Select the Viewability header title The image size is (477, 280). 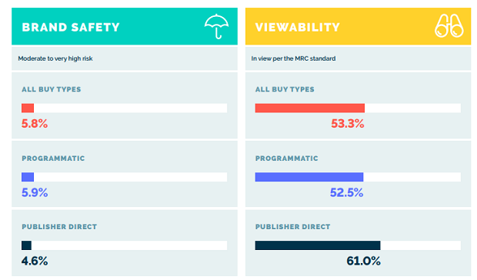coord(298,28)
